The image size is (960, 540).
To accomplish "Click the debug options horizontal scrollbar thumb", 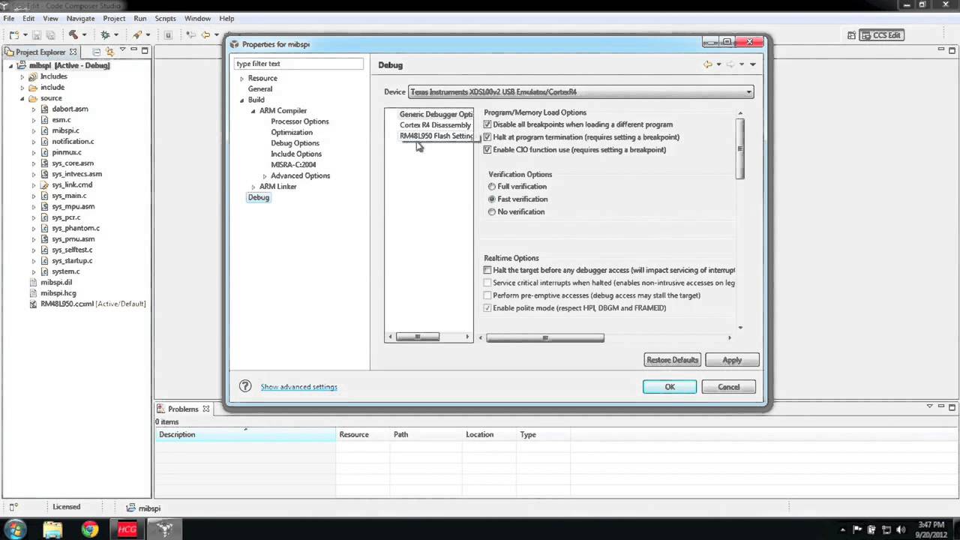I will [x=545, y=337].
